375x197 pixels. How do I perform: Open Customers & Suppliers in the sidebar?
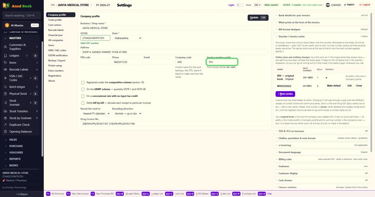click(x=21, y=47)
